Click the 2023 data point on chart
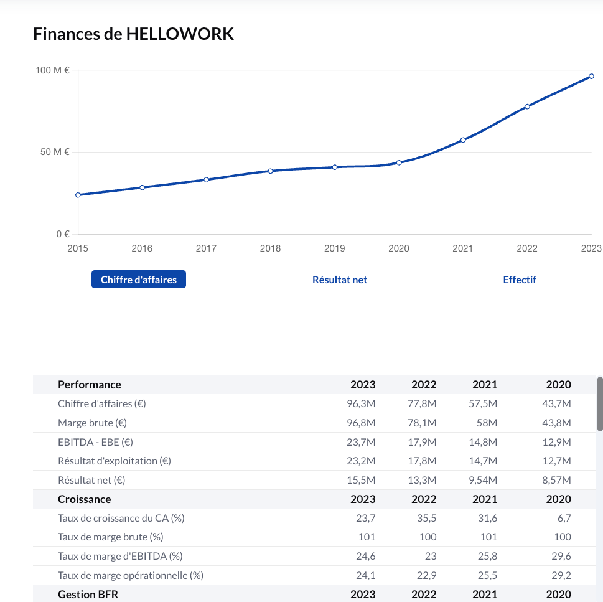This screenshot has width=603, height=602. (591, 76)
